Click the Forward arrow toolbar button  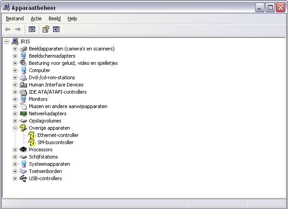(x=18, y=29)
